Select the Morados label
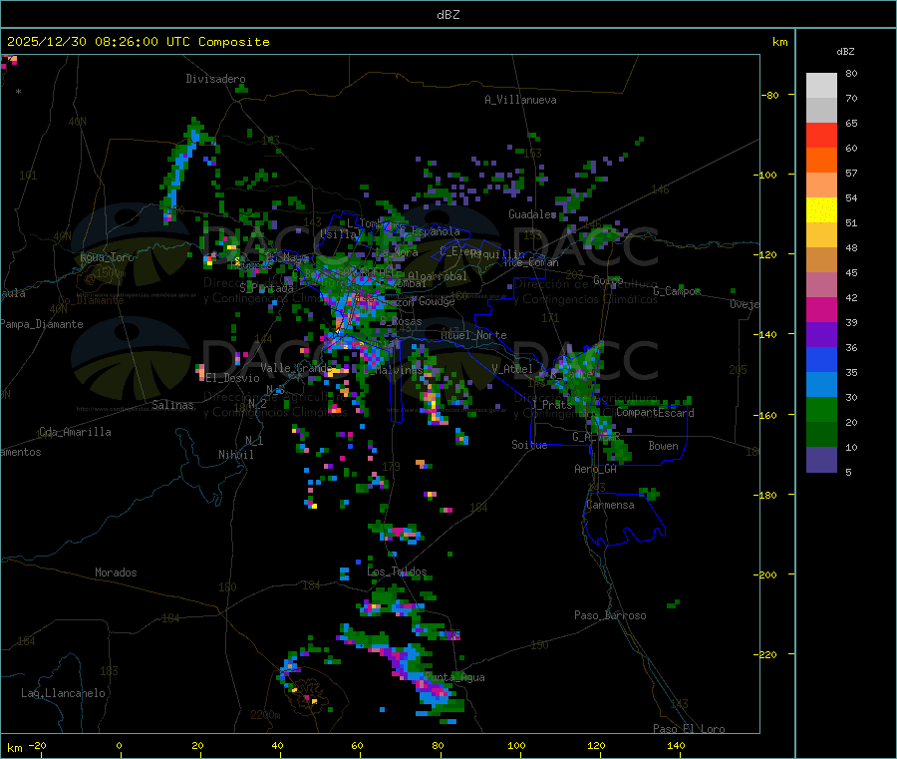 [116, 572]
